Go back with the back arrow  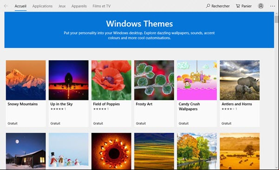pyautogui.click(x=6, y=6)
